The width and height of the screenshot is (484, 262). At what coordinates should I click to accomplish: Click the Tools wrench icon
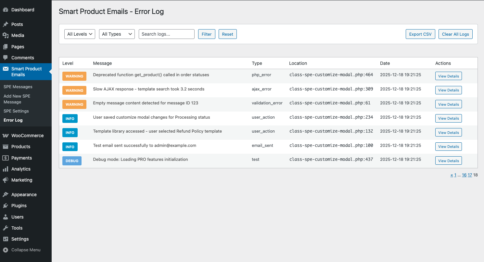(x=6, y=228)
